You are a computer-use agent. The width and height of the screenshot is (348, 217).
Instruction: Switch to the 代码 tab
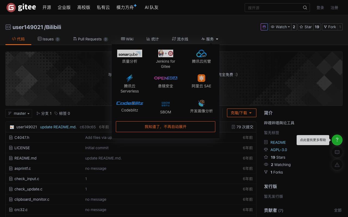[18, 39]
